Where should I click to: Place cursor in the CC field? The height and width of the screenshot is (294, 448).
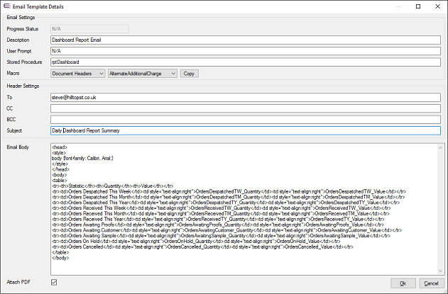coord(245,108)
